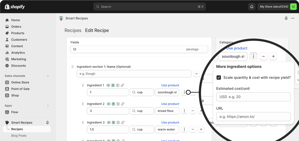The width and height of the screenshot is (299, 141).
Task: Click the plus button in magnified view
Action: 273,56
